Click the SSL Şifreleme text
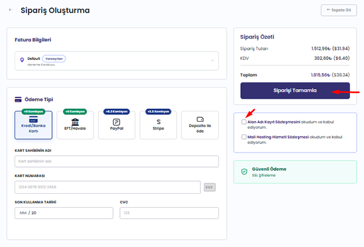 (x=263, y=176)
